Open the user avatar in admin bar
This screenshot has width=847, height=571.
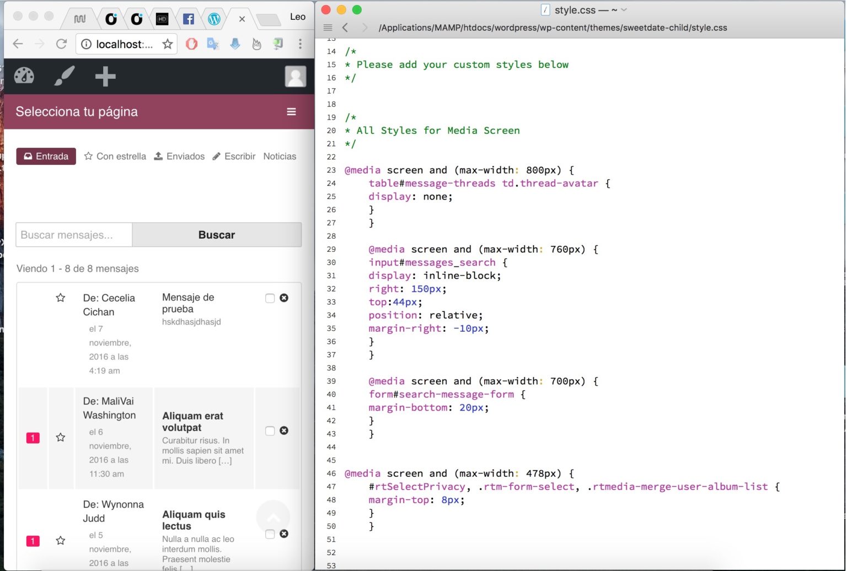click(x=296, y=76)
